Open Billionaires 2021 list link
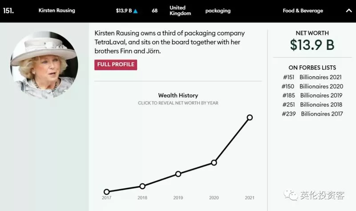The image size is (356, 211). 320,77
